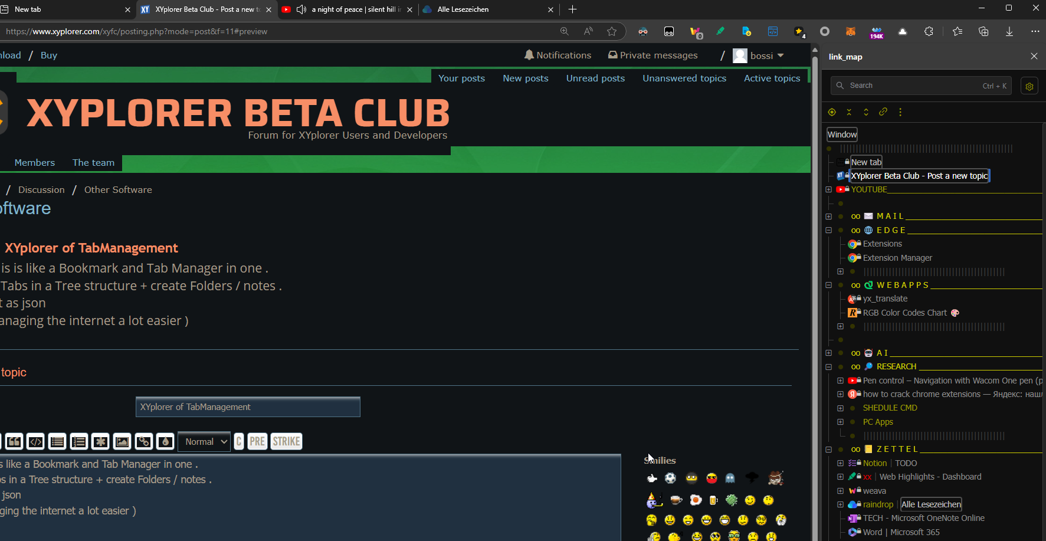Collapse all nodes with the X icon
1046x541 pixels.
tap(849, 112)
